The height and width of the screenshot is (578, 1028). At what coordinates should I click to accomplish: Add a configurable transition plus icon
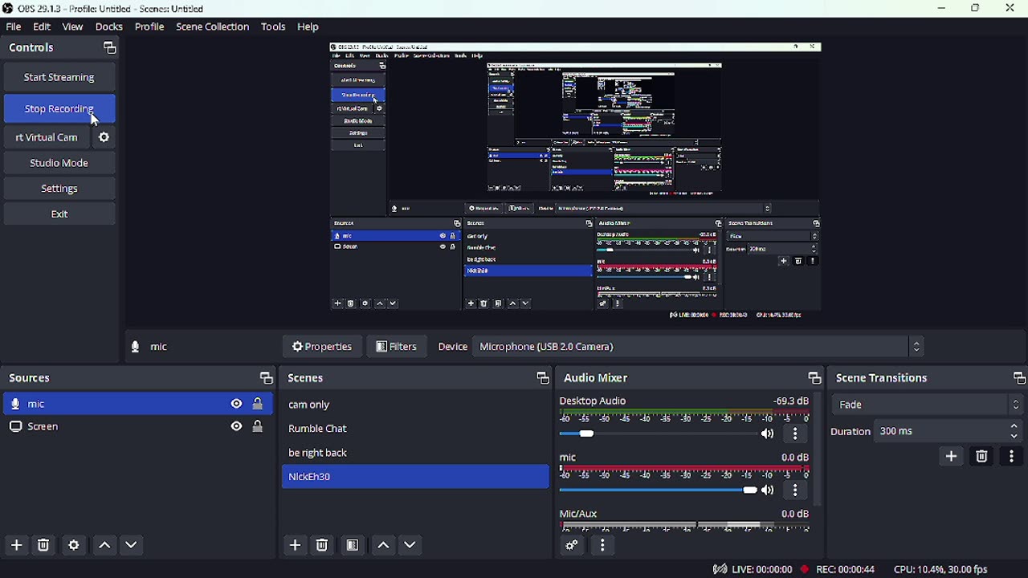[952, 457]
